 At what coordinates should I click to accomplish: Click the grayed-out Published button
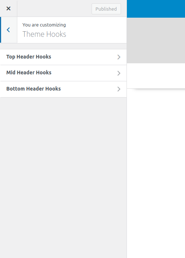point(106,9)
